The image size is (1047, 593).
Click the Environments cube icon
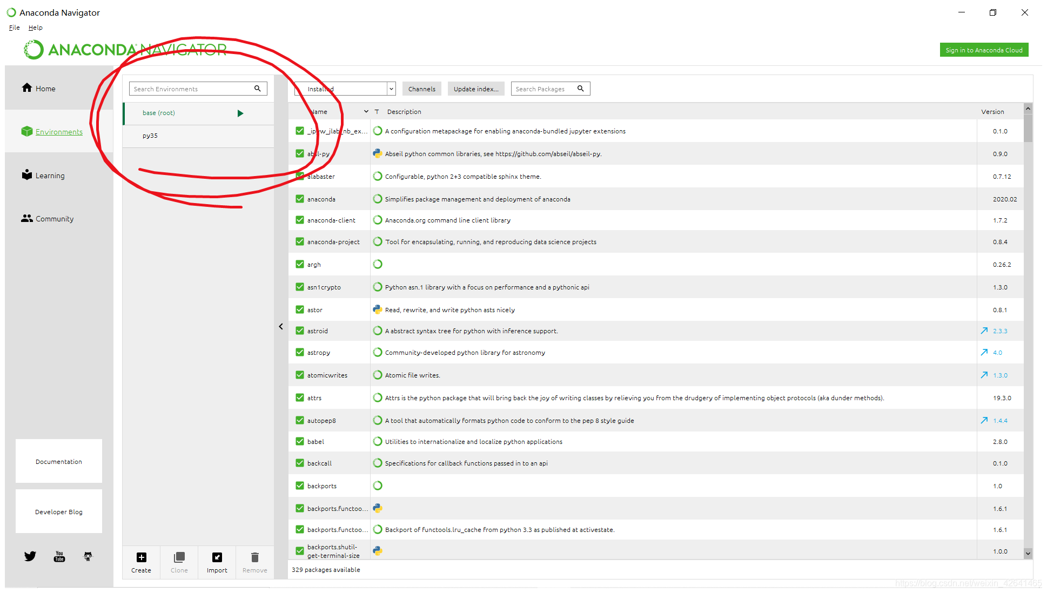(26, 131)
